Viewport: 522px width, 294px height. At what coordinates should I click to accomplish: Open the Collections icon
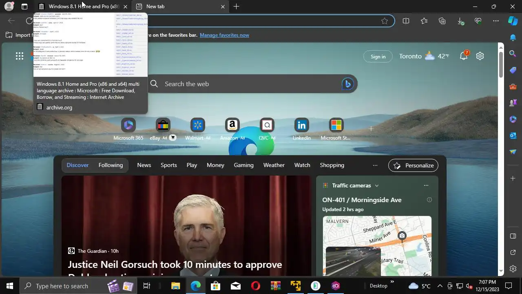442,21
